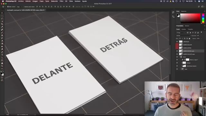Screen dimensions: 206x116
Task: Hide the fondo group with its eye icon
Action: pos(177,57)
